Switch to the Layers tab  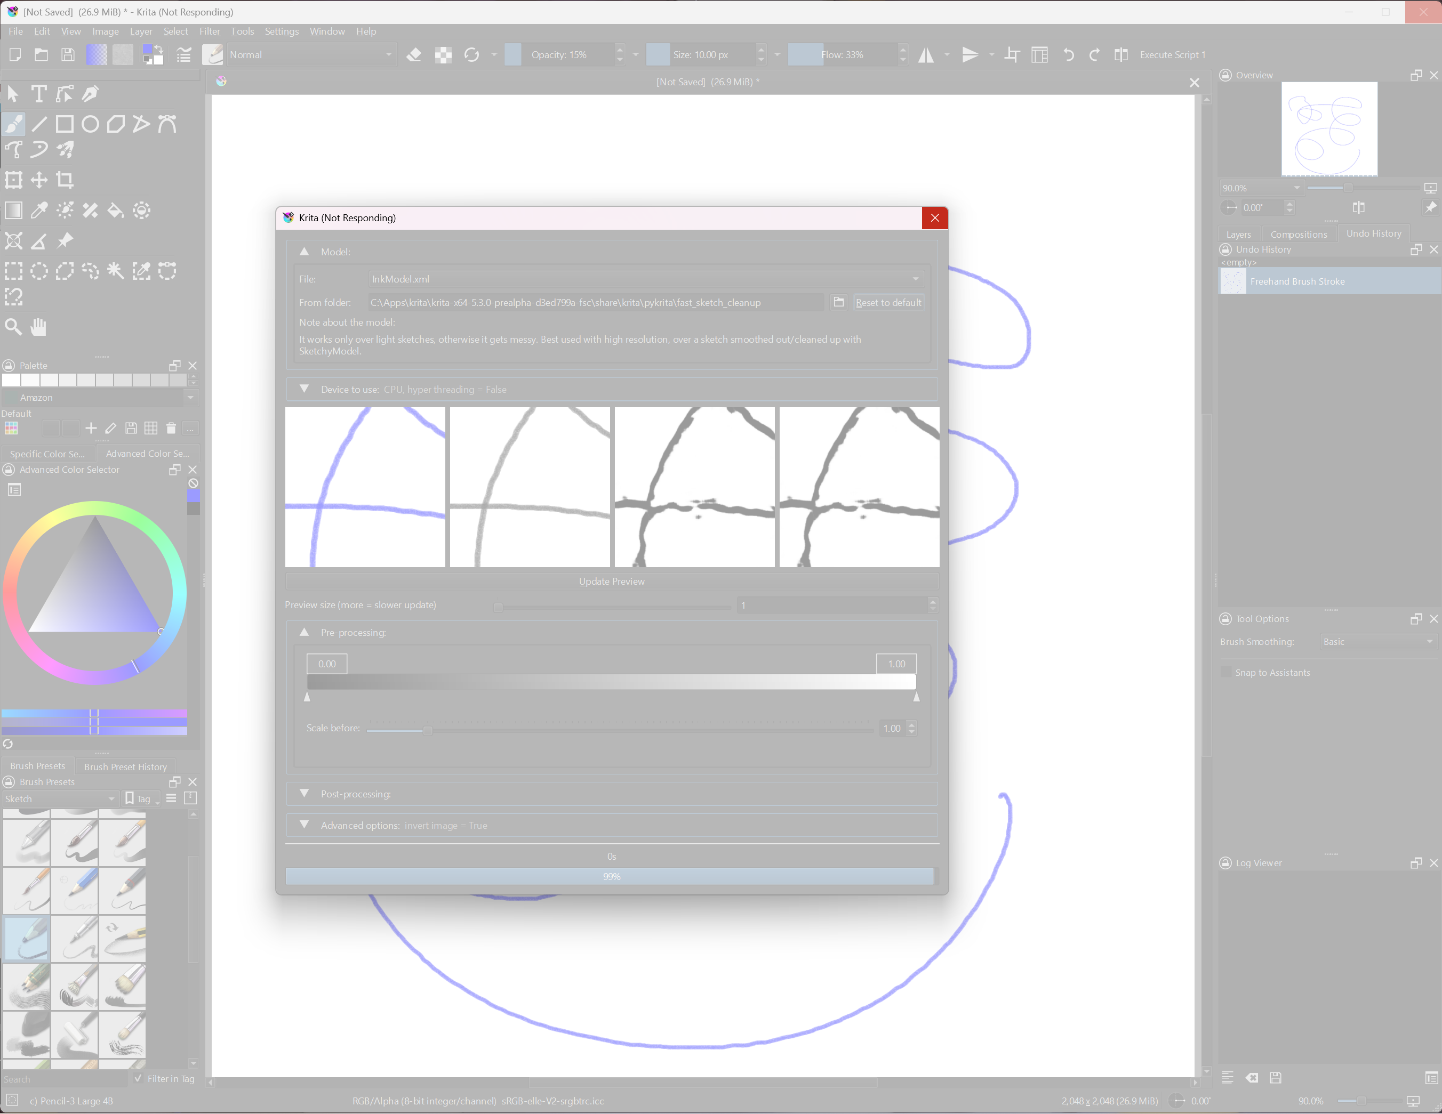coord(1238,235)
